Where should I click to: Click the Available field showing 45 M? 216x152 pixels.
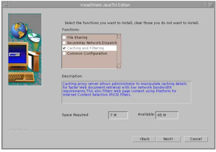coord(167,115)
